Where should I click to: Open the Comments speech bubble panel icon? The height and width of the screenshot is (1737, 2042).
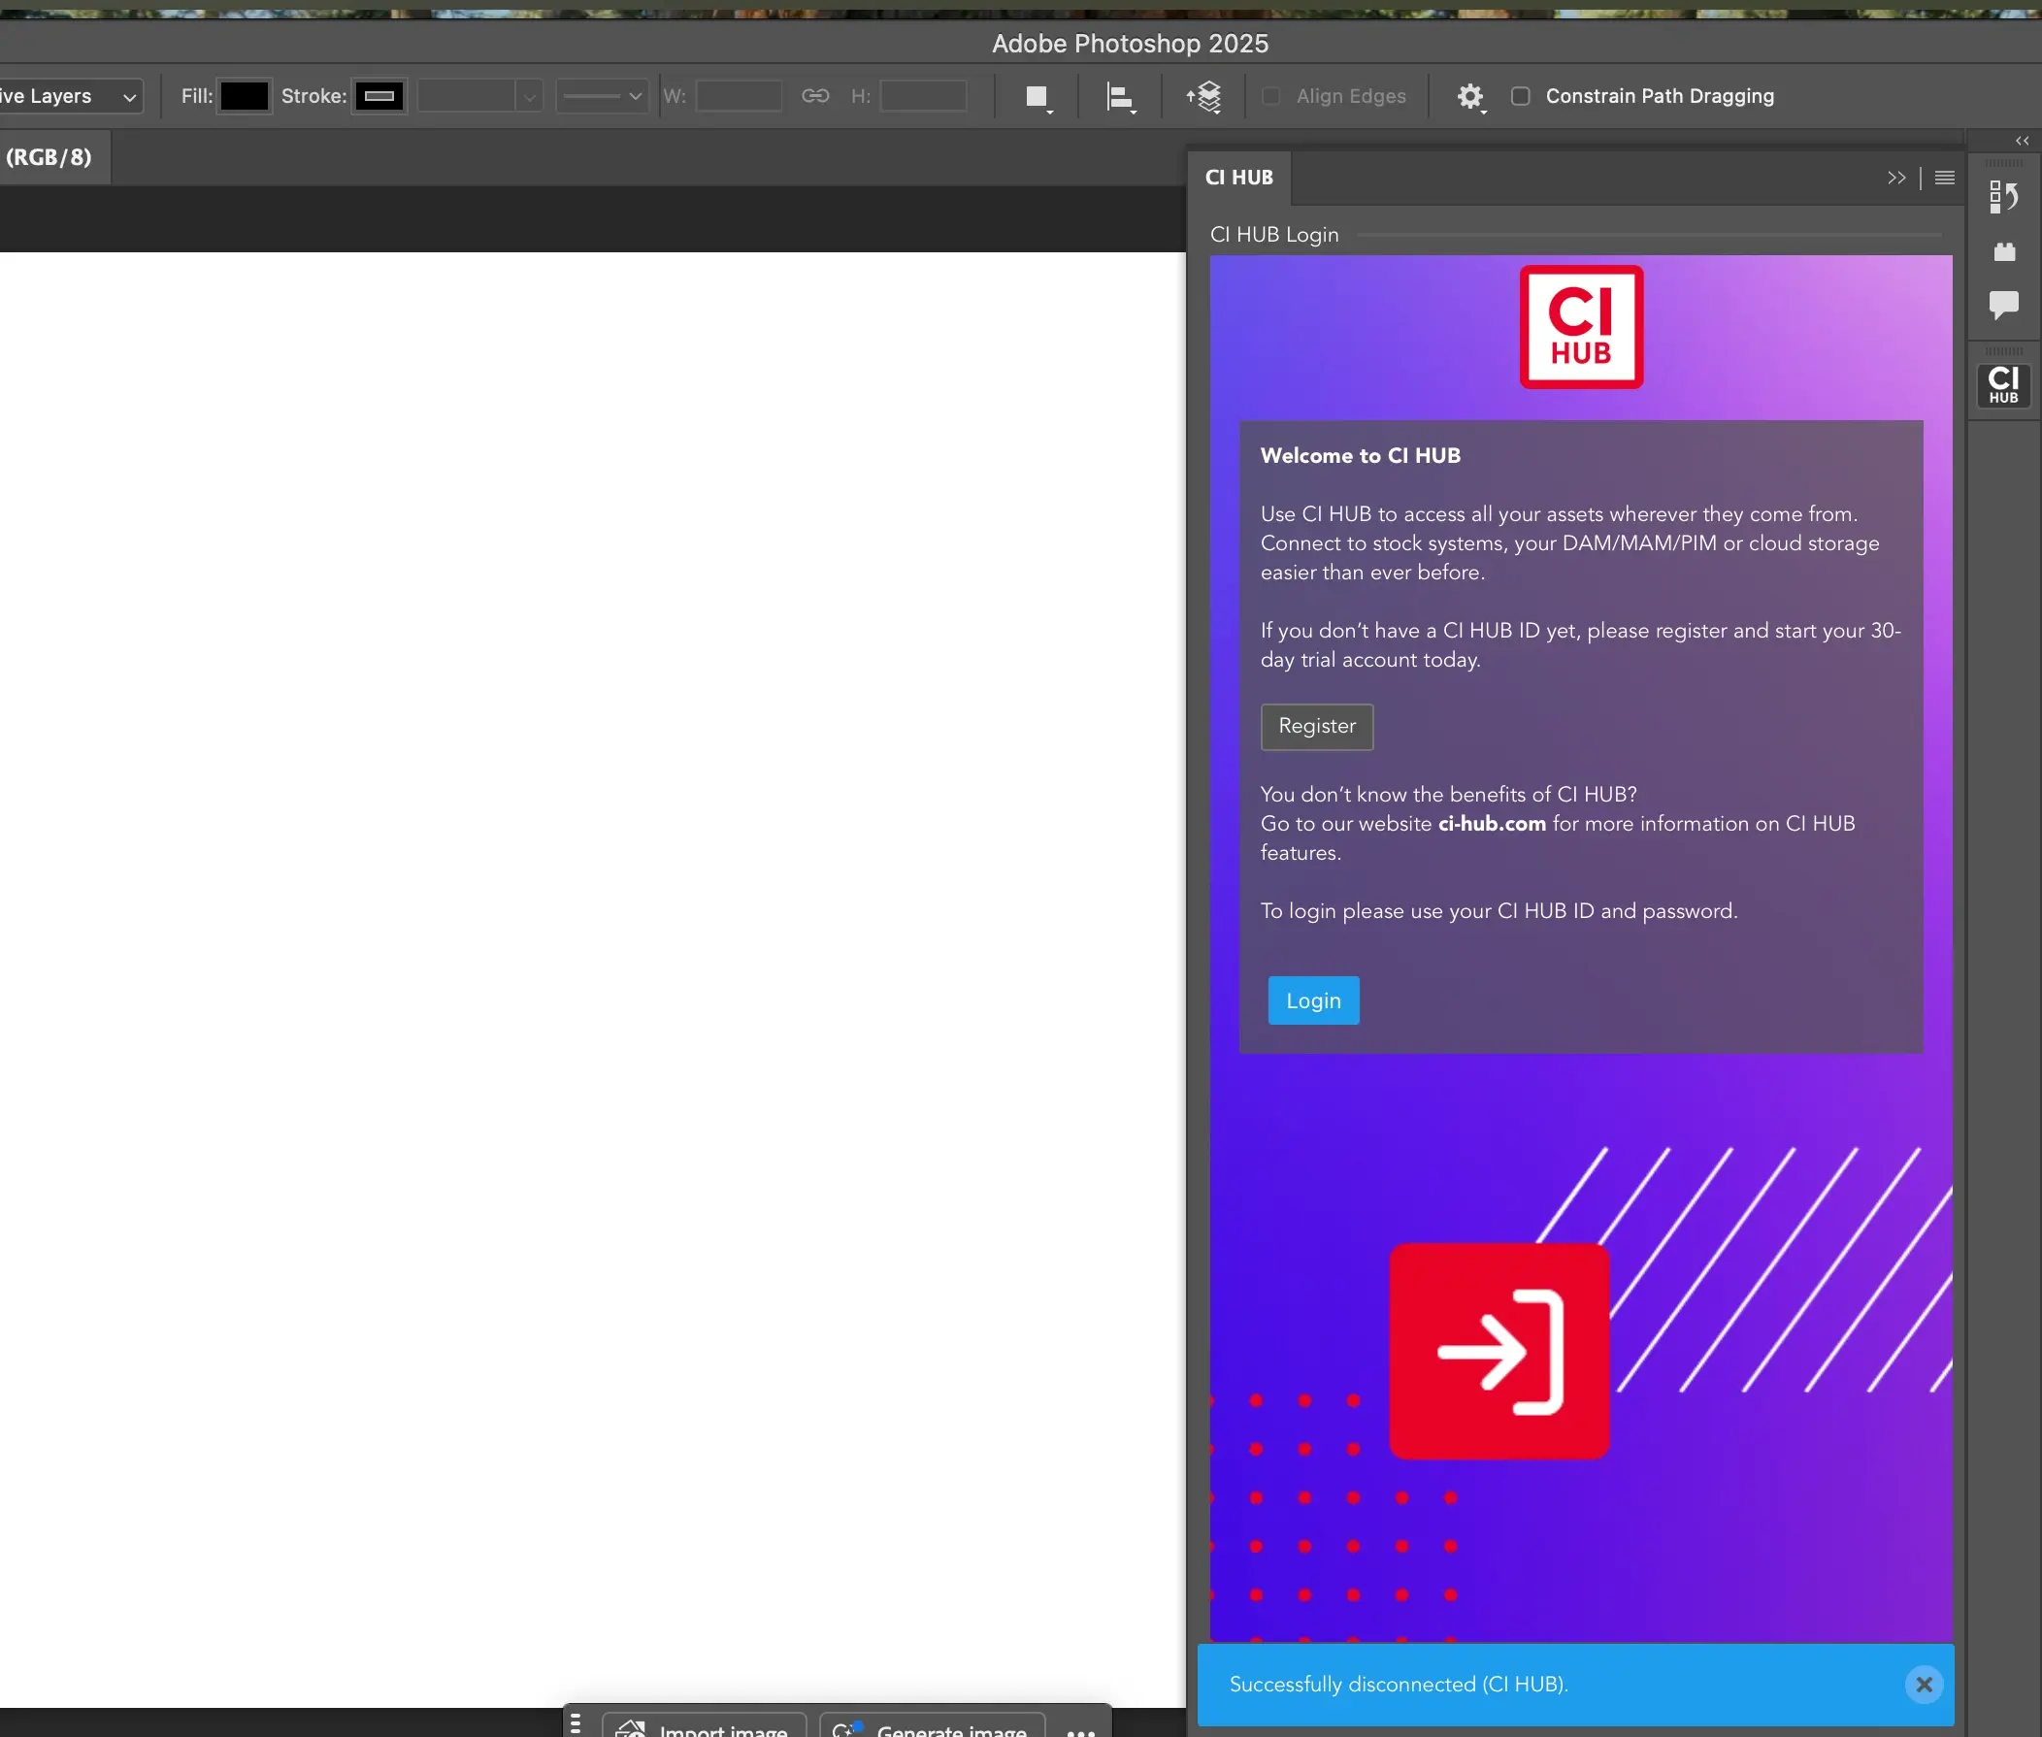click(x=2003, y=305)
